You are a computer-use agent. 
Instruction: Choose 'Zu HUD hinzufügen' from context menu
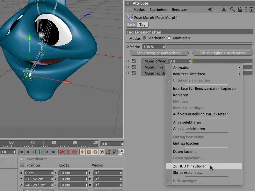click(x=190, y=166)
